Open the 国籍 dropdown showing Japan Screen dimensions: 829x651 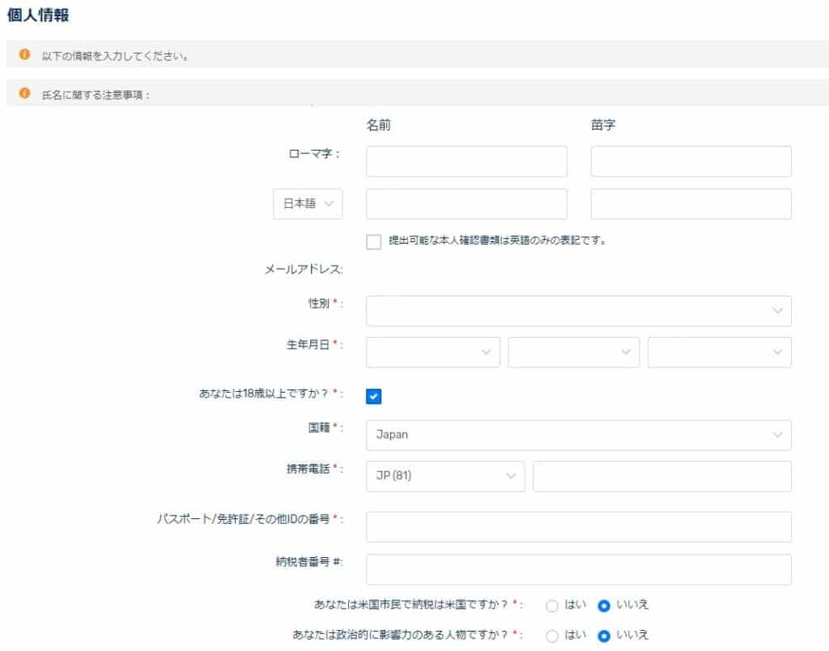tap(578, 436)
